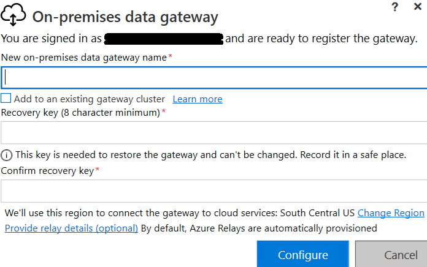Click the "On-premises data gateway" title text

[125, 17]
